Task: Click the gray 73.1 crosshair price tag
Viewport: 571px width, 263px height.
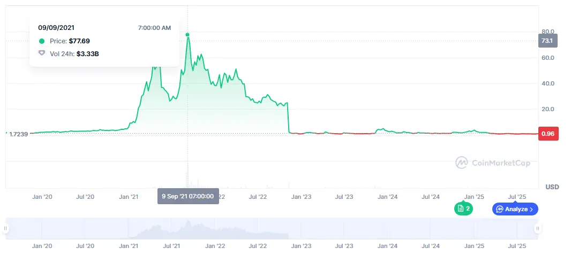Action: [x=547, y=41]
